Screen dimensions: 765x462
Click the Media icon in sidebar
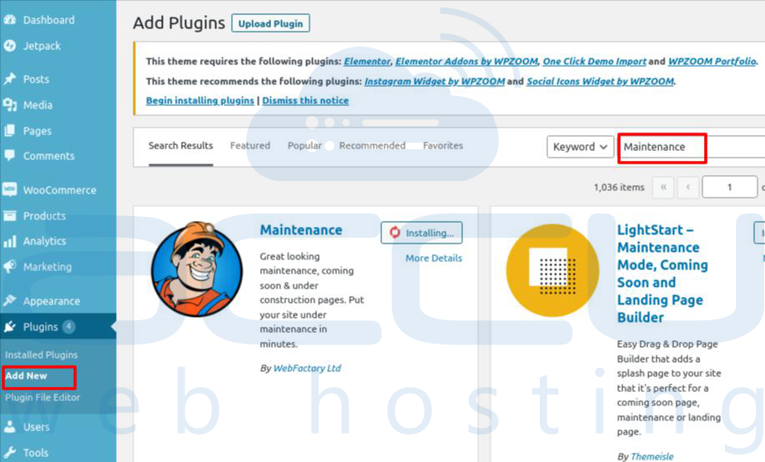coord(10,105)
